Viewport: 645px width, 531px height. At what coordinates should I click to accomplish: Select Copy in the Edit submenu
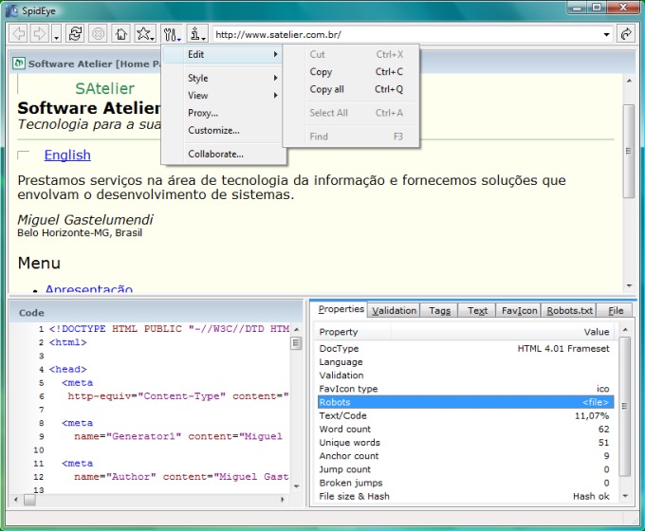[351, 72]
